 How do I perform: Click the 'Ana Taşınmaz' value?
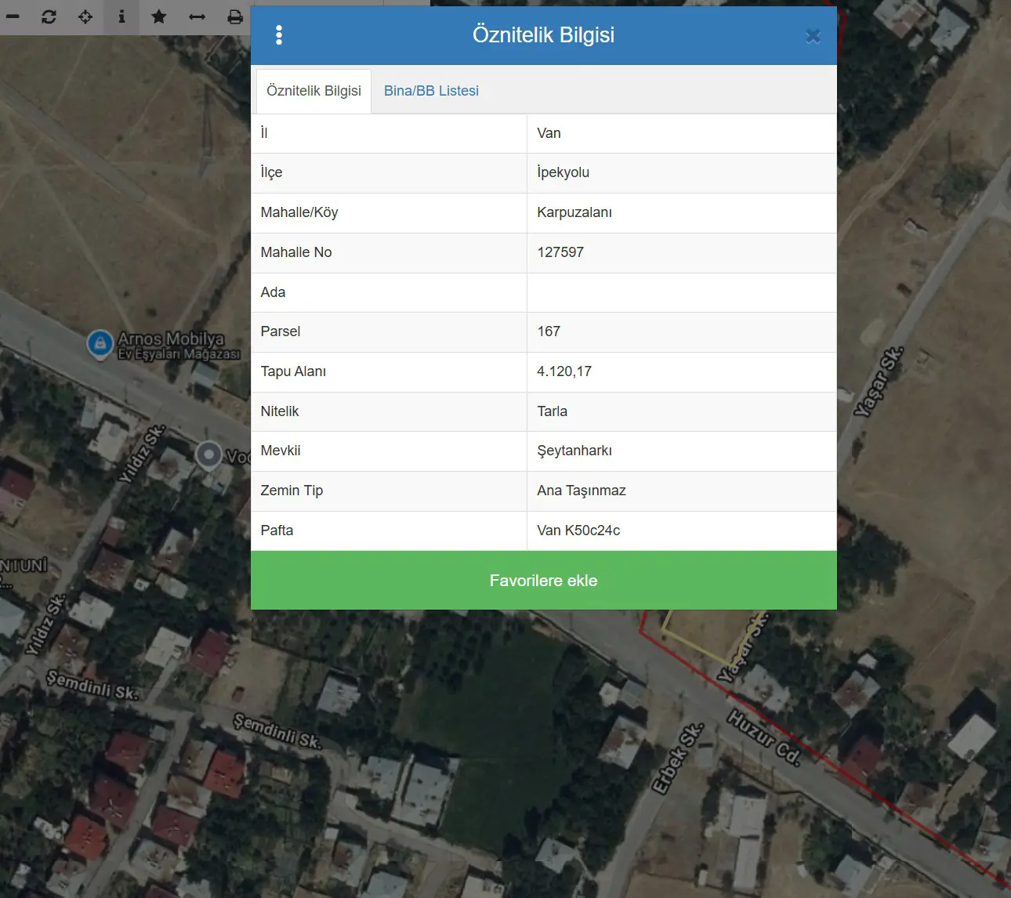pos(581,491)
